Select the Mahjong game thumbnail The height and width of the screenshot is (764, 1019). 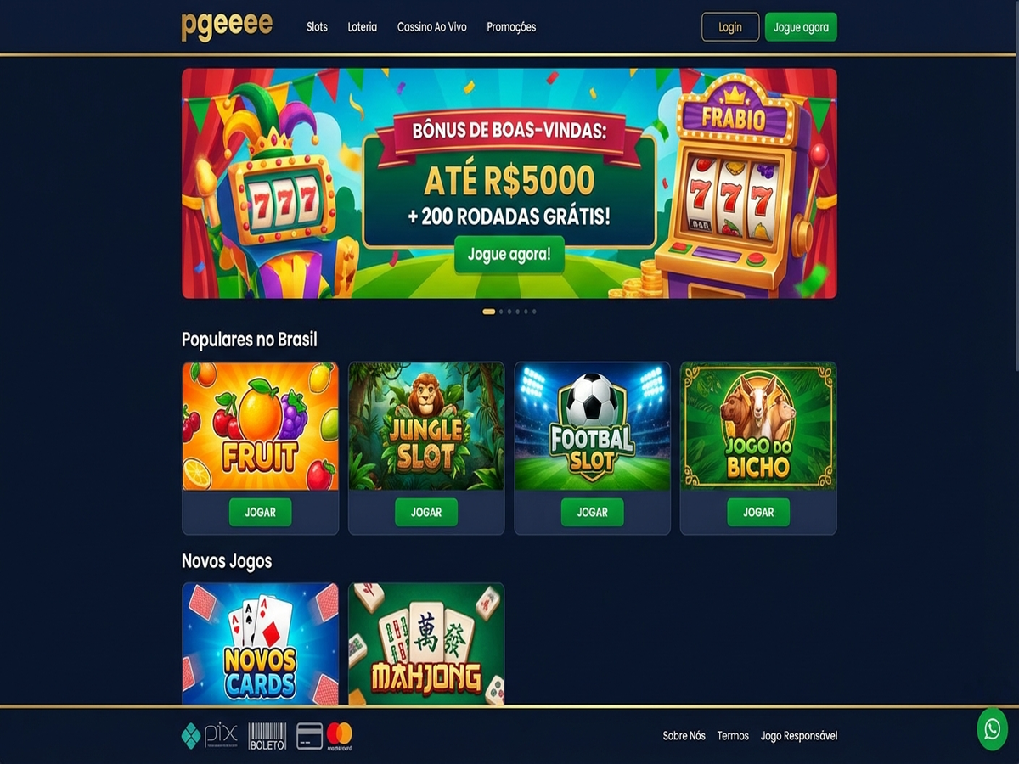point(426,643)
